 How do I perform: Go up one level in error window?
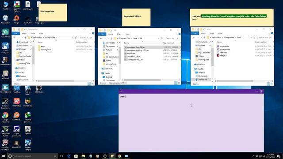[204, 38]
